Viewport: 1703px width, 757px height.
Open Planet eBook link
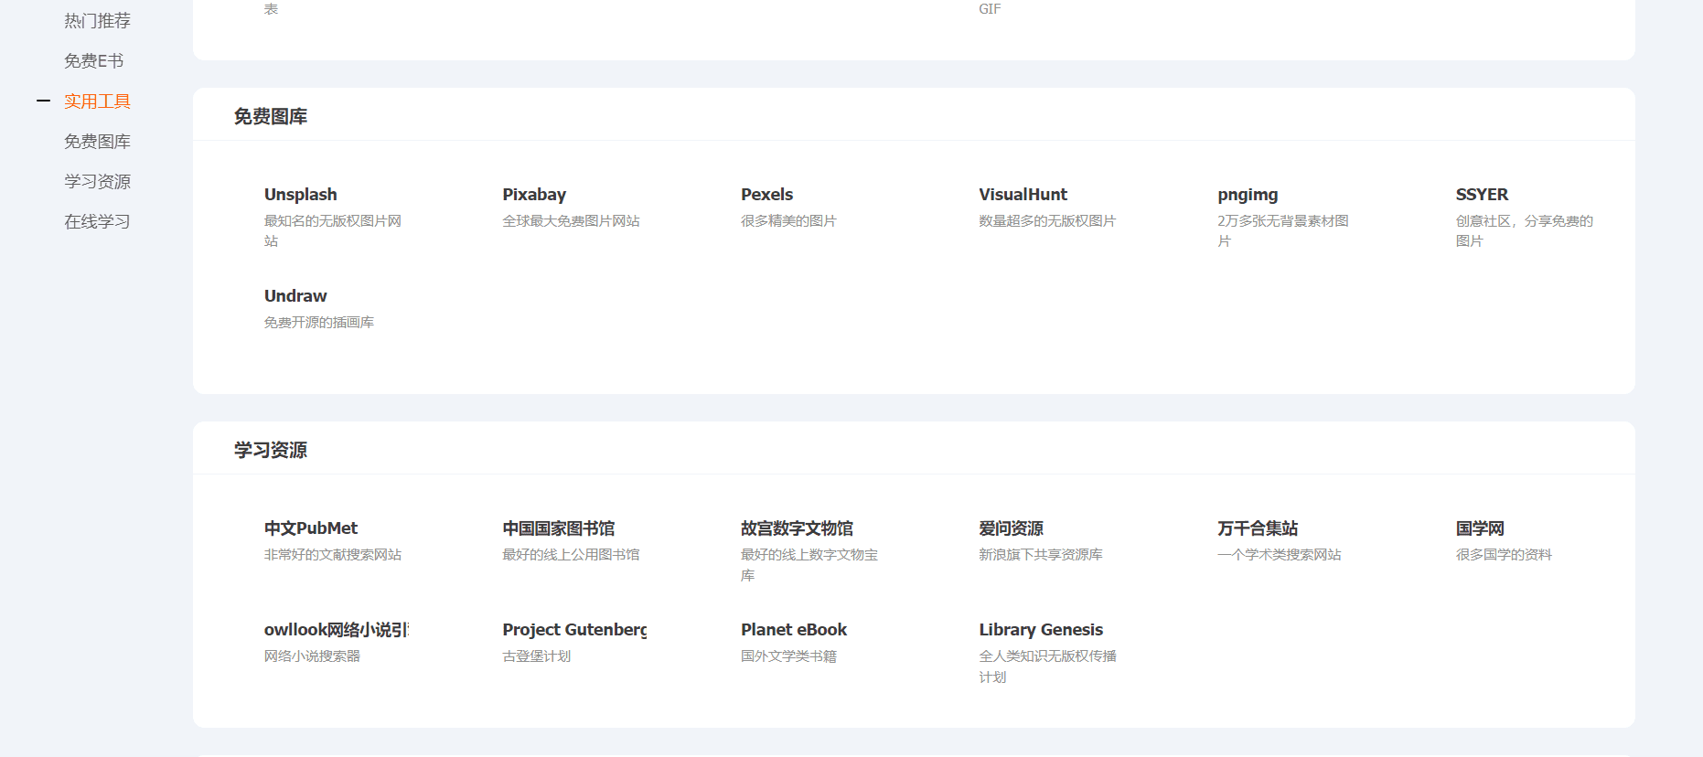794,630
